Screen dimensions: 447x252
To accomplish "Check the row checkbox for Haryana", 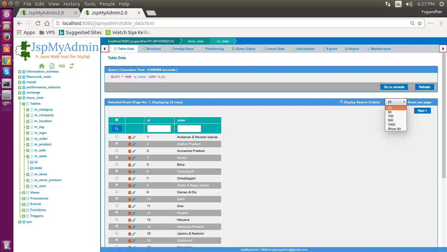I will [x=117, y=220].
